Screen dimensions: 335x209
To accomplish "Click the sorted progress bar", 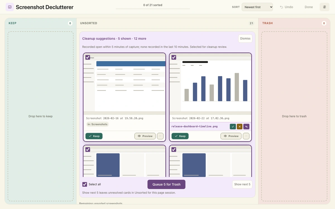I will (x=153, y=9).
